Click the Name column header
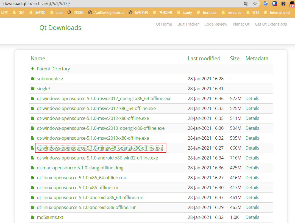 coord(38,58)
